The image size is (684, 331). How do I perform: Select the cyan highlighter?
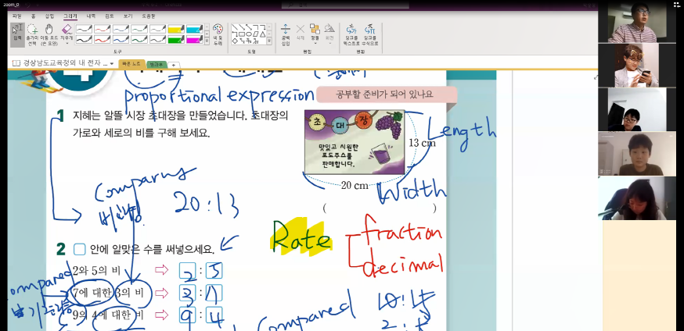click(194, 29)
